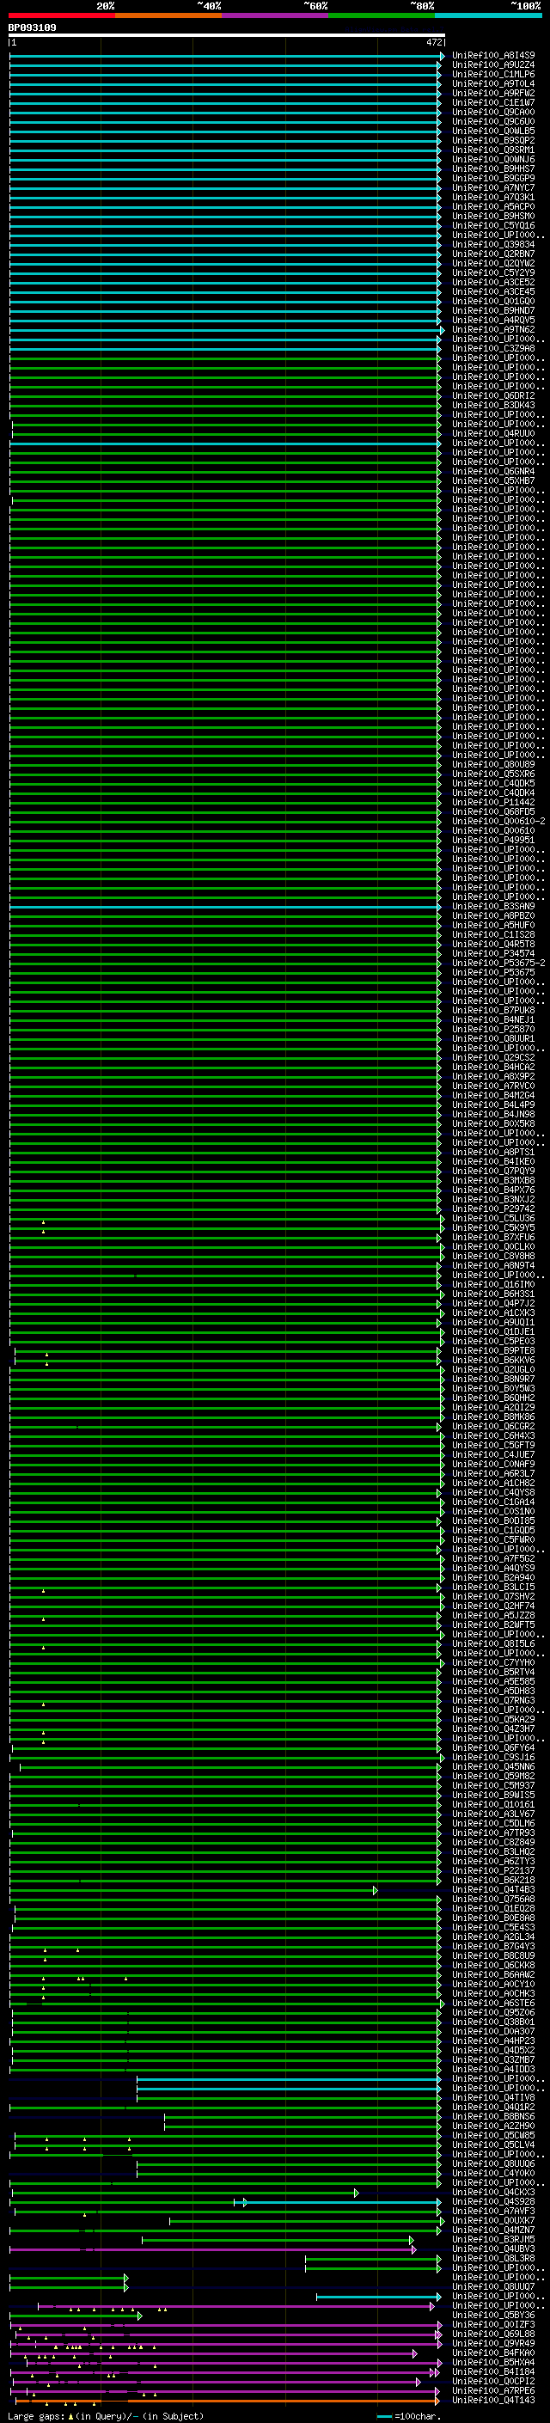This screenshot has height=2423, width=550.
Task: Click the purple ~60% identity legend segment
Action: pos(276,15)
